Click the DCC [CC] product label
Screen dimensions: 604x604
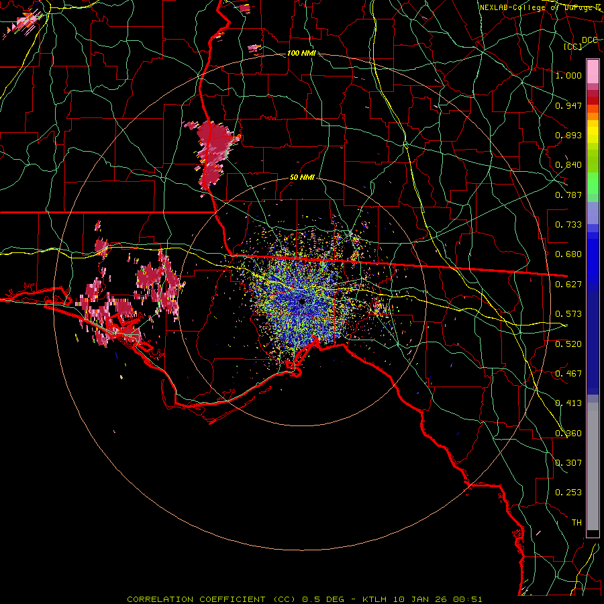(581, 43)
